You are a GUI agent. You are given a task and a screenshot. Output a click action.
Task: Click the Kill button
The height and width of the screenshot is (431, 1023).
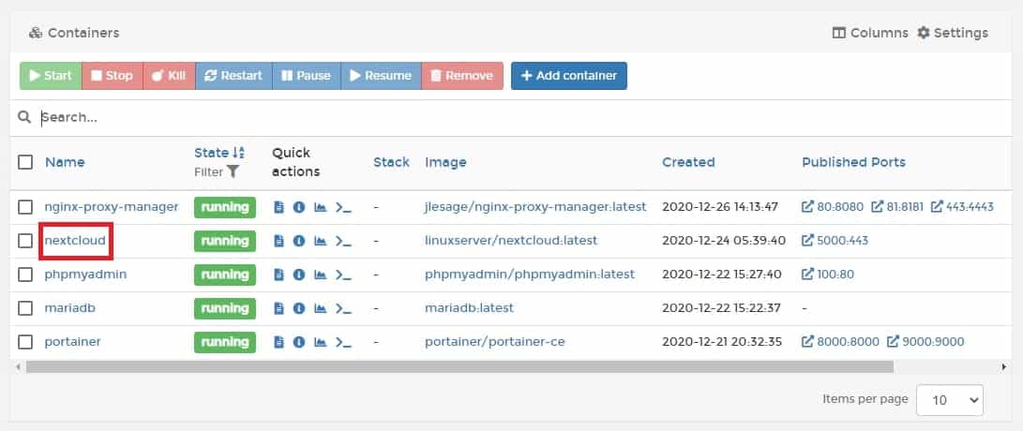click(169, 76)
